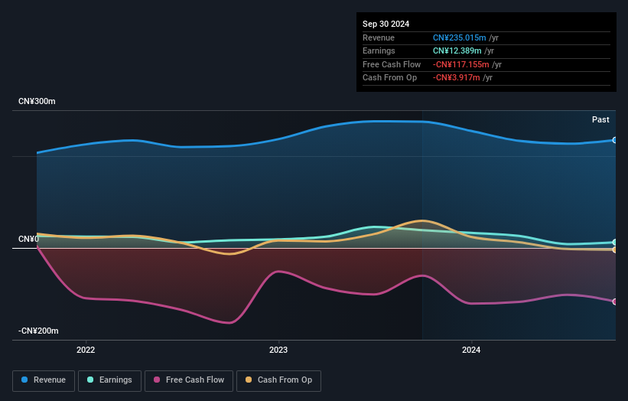Image resolution: width=628 pixels, height=401 pixels.
Task: Click the CN¥0 axis label
Action: (28, 240)
